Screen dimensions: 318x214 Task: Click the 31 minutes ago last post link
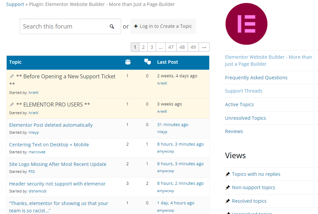173,125
